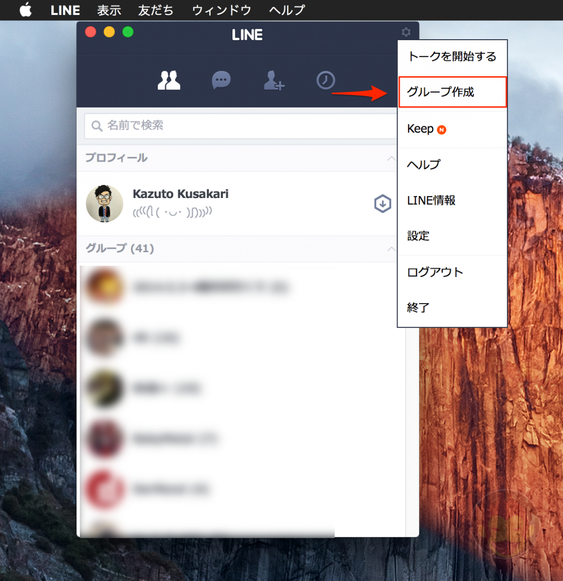Open the chats view icon
The image size is (563, 581).
[x=221, y=80]
